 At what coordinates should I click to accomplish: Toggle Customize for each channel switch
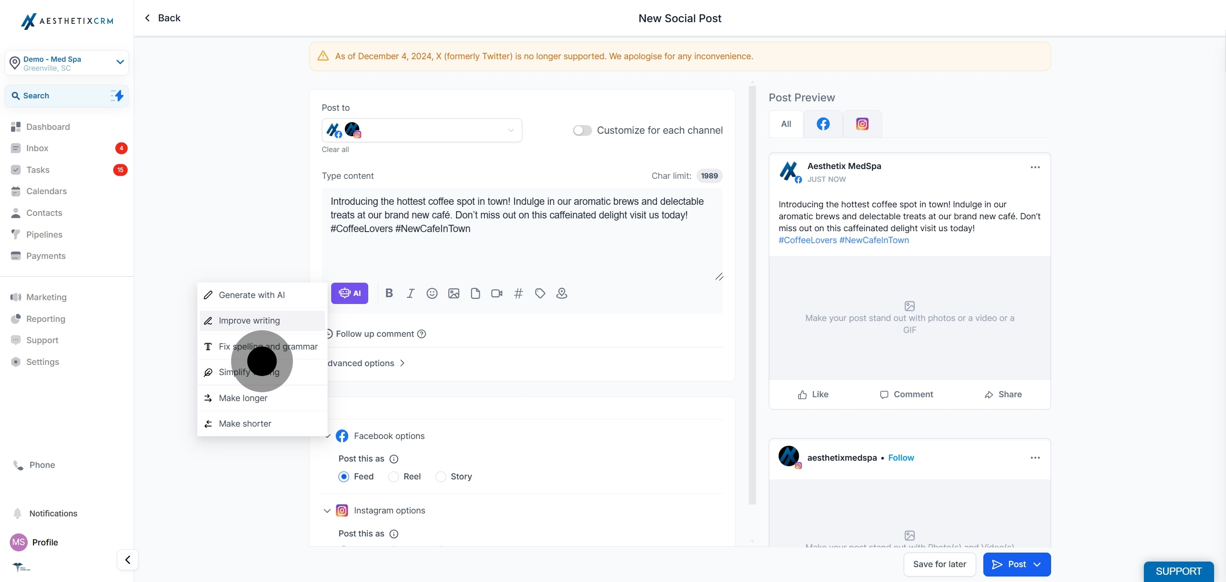coord(581,130)
